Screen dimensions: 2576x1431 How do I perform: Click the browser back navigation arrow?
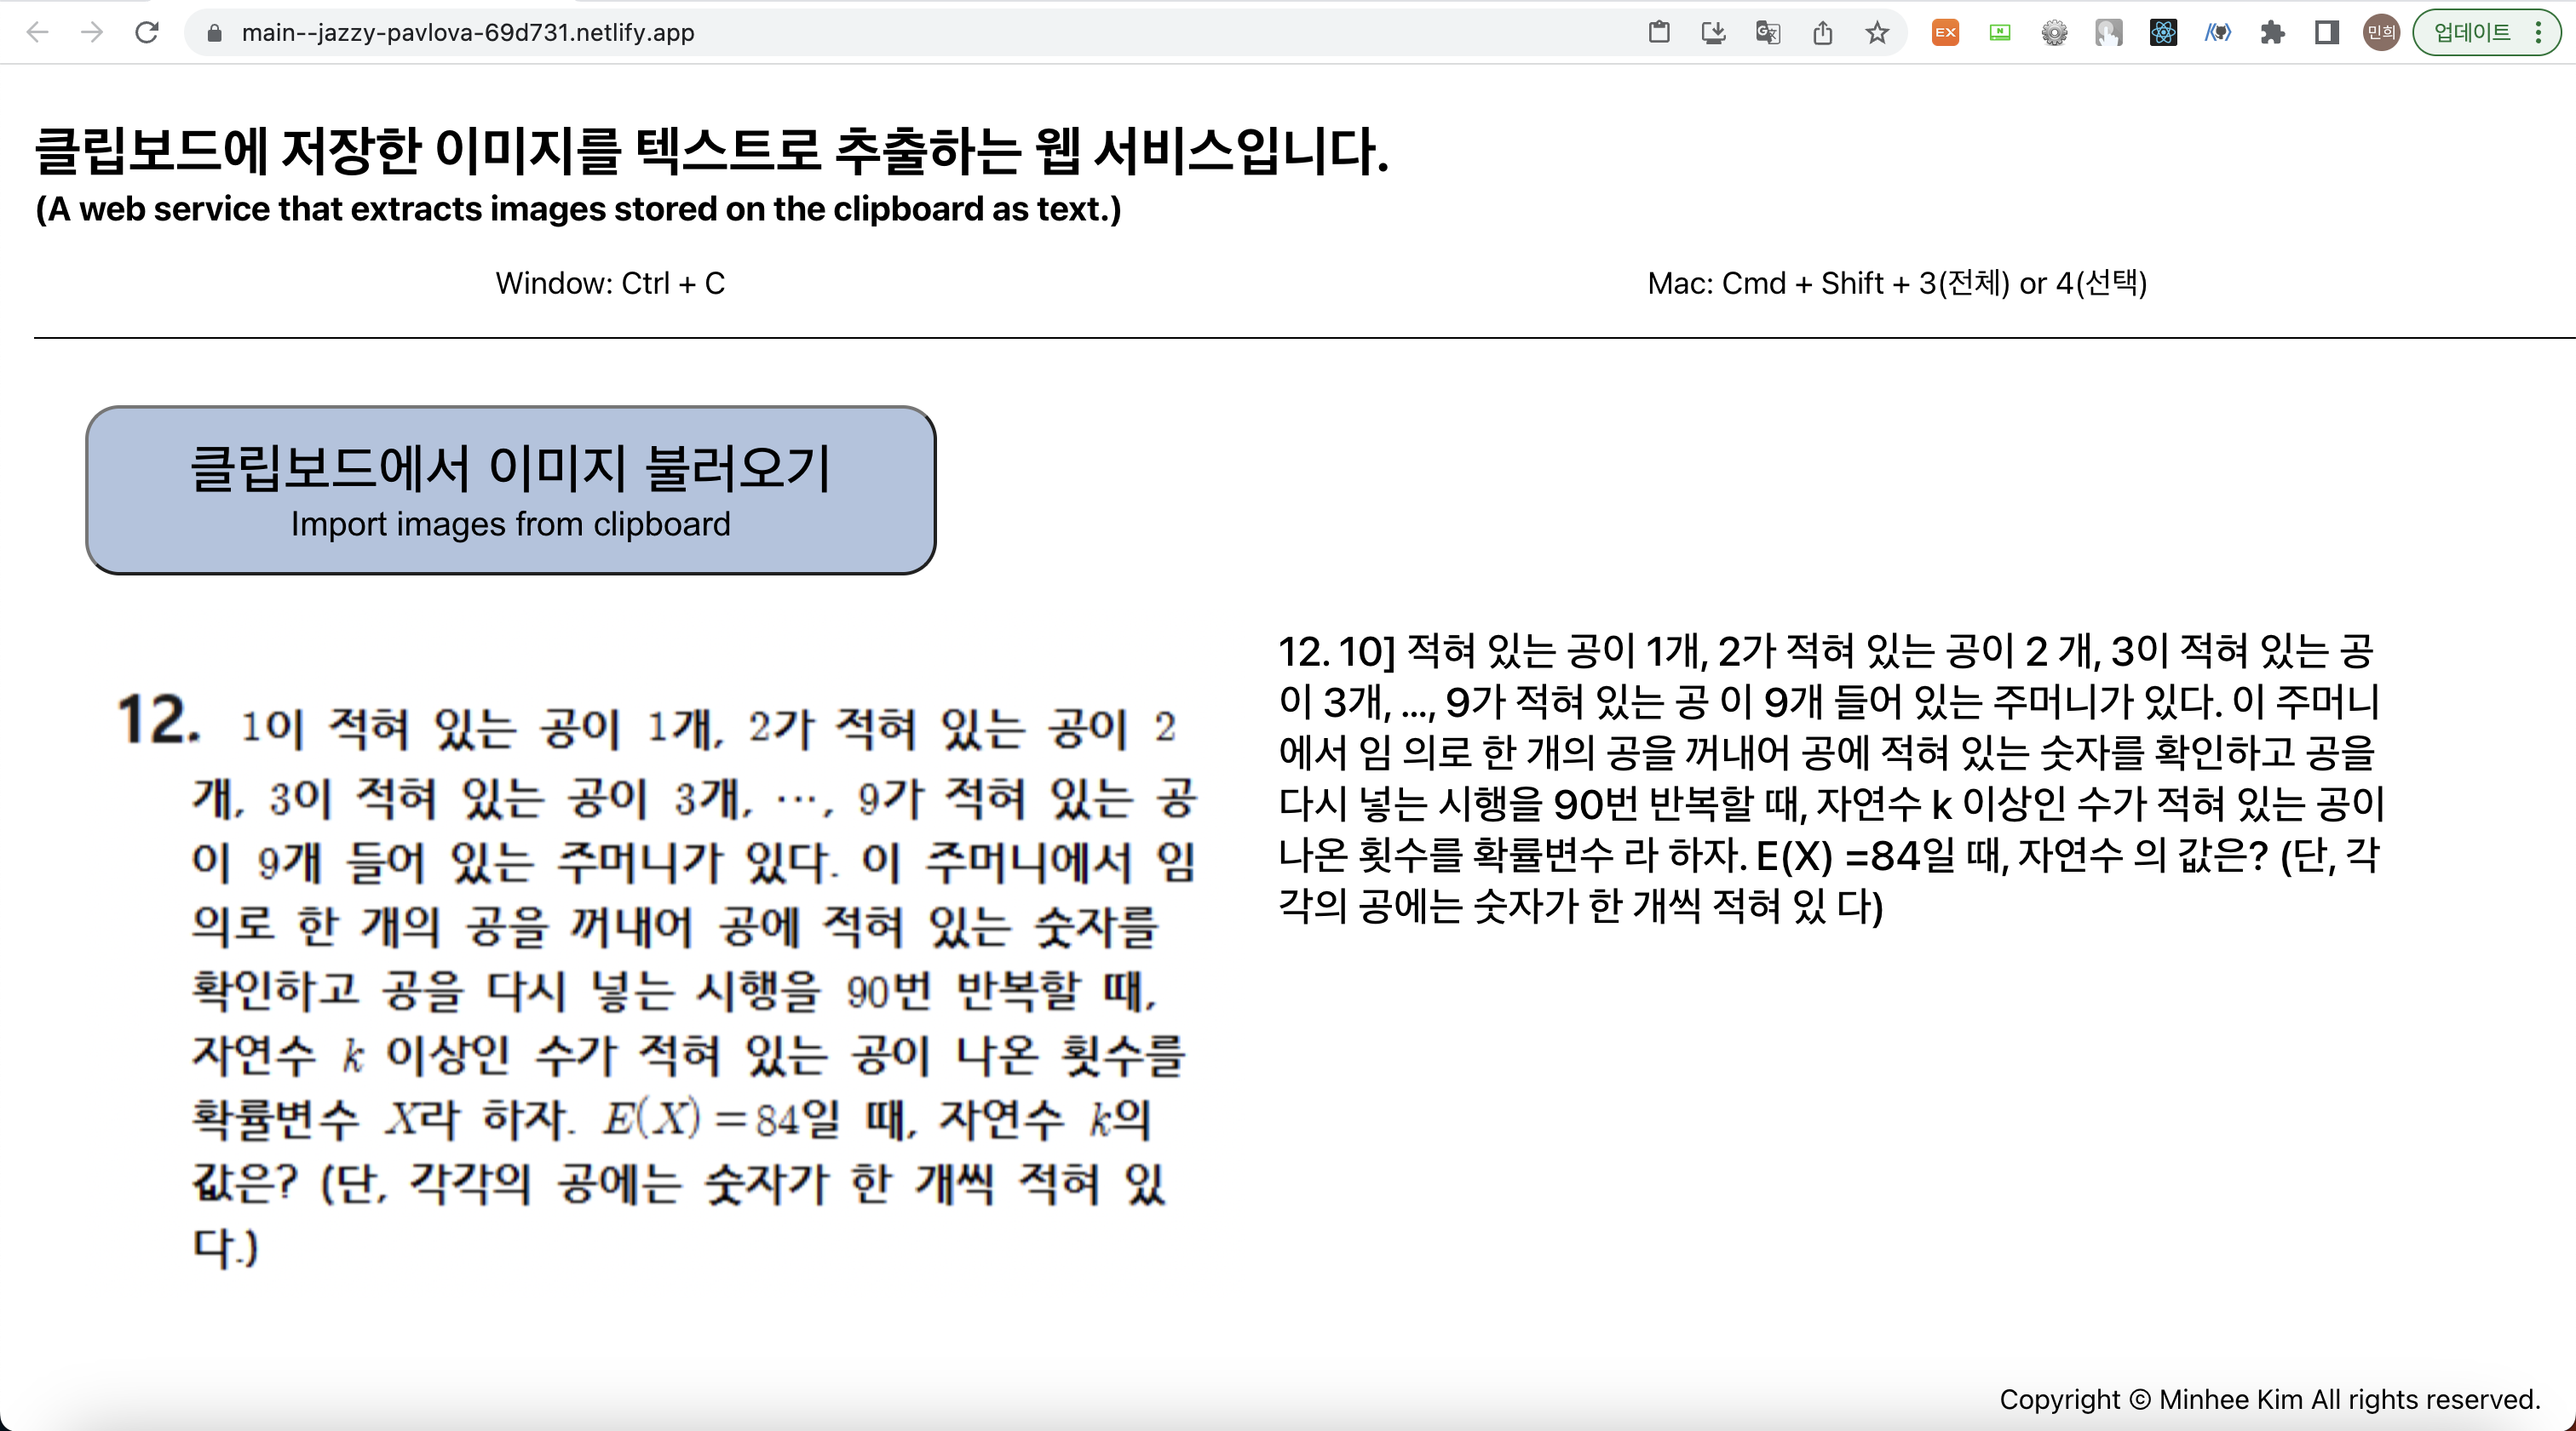point(37,32)
